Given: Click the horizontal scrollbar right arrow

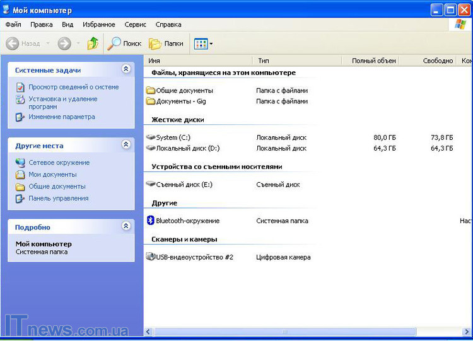Looking at the screenshot, I should tap(467, 332).
